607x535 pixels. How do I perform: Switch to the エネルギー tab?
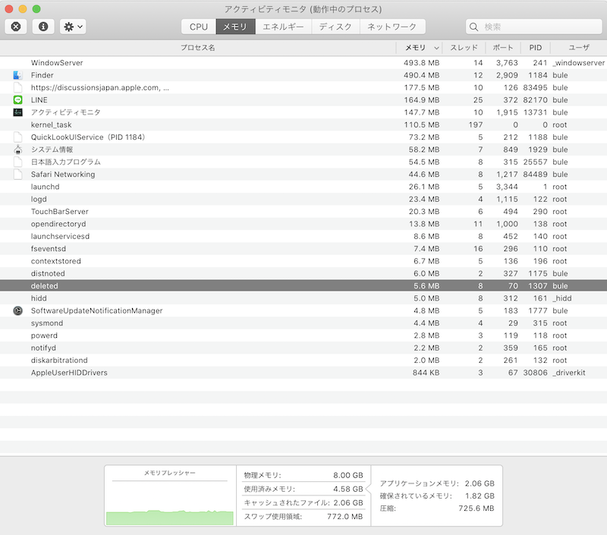283,27
